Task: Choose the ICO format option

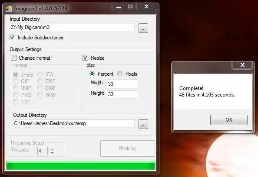Action: pyautogui.click(x=40, y=74)
